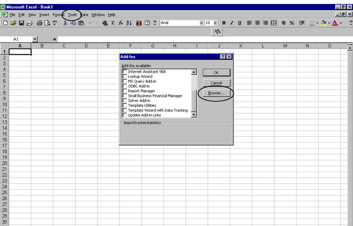Image resolution: width=353 pixels, height=226 pixels.
Task: Check the Lookup Wizard add-in
Action: tap(125, 76)
